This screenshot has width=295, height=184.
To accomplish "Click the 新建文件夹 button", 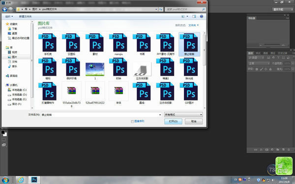I will [25, 17].
